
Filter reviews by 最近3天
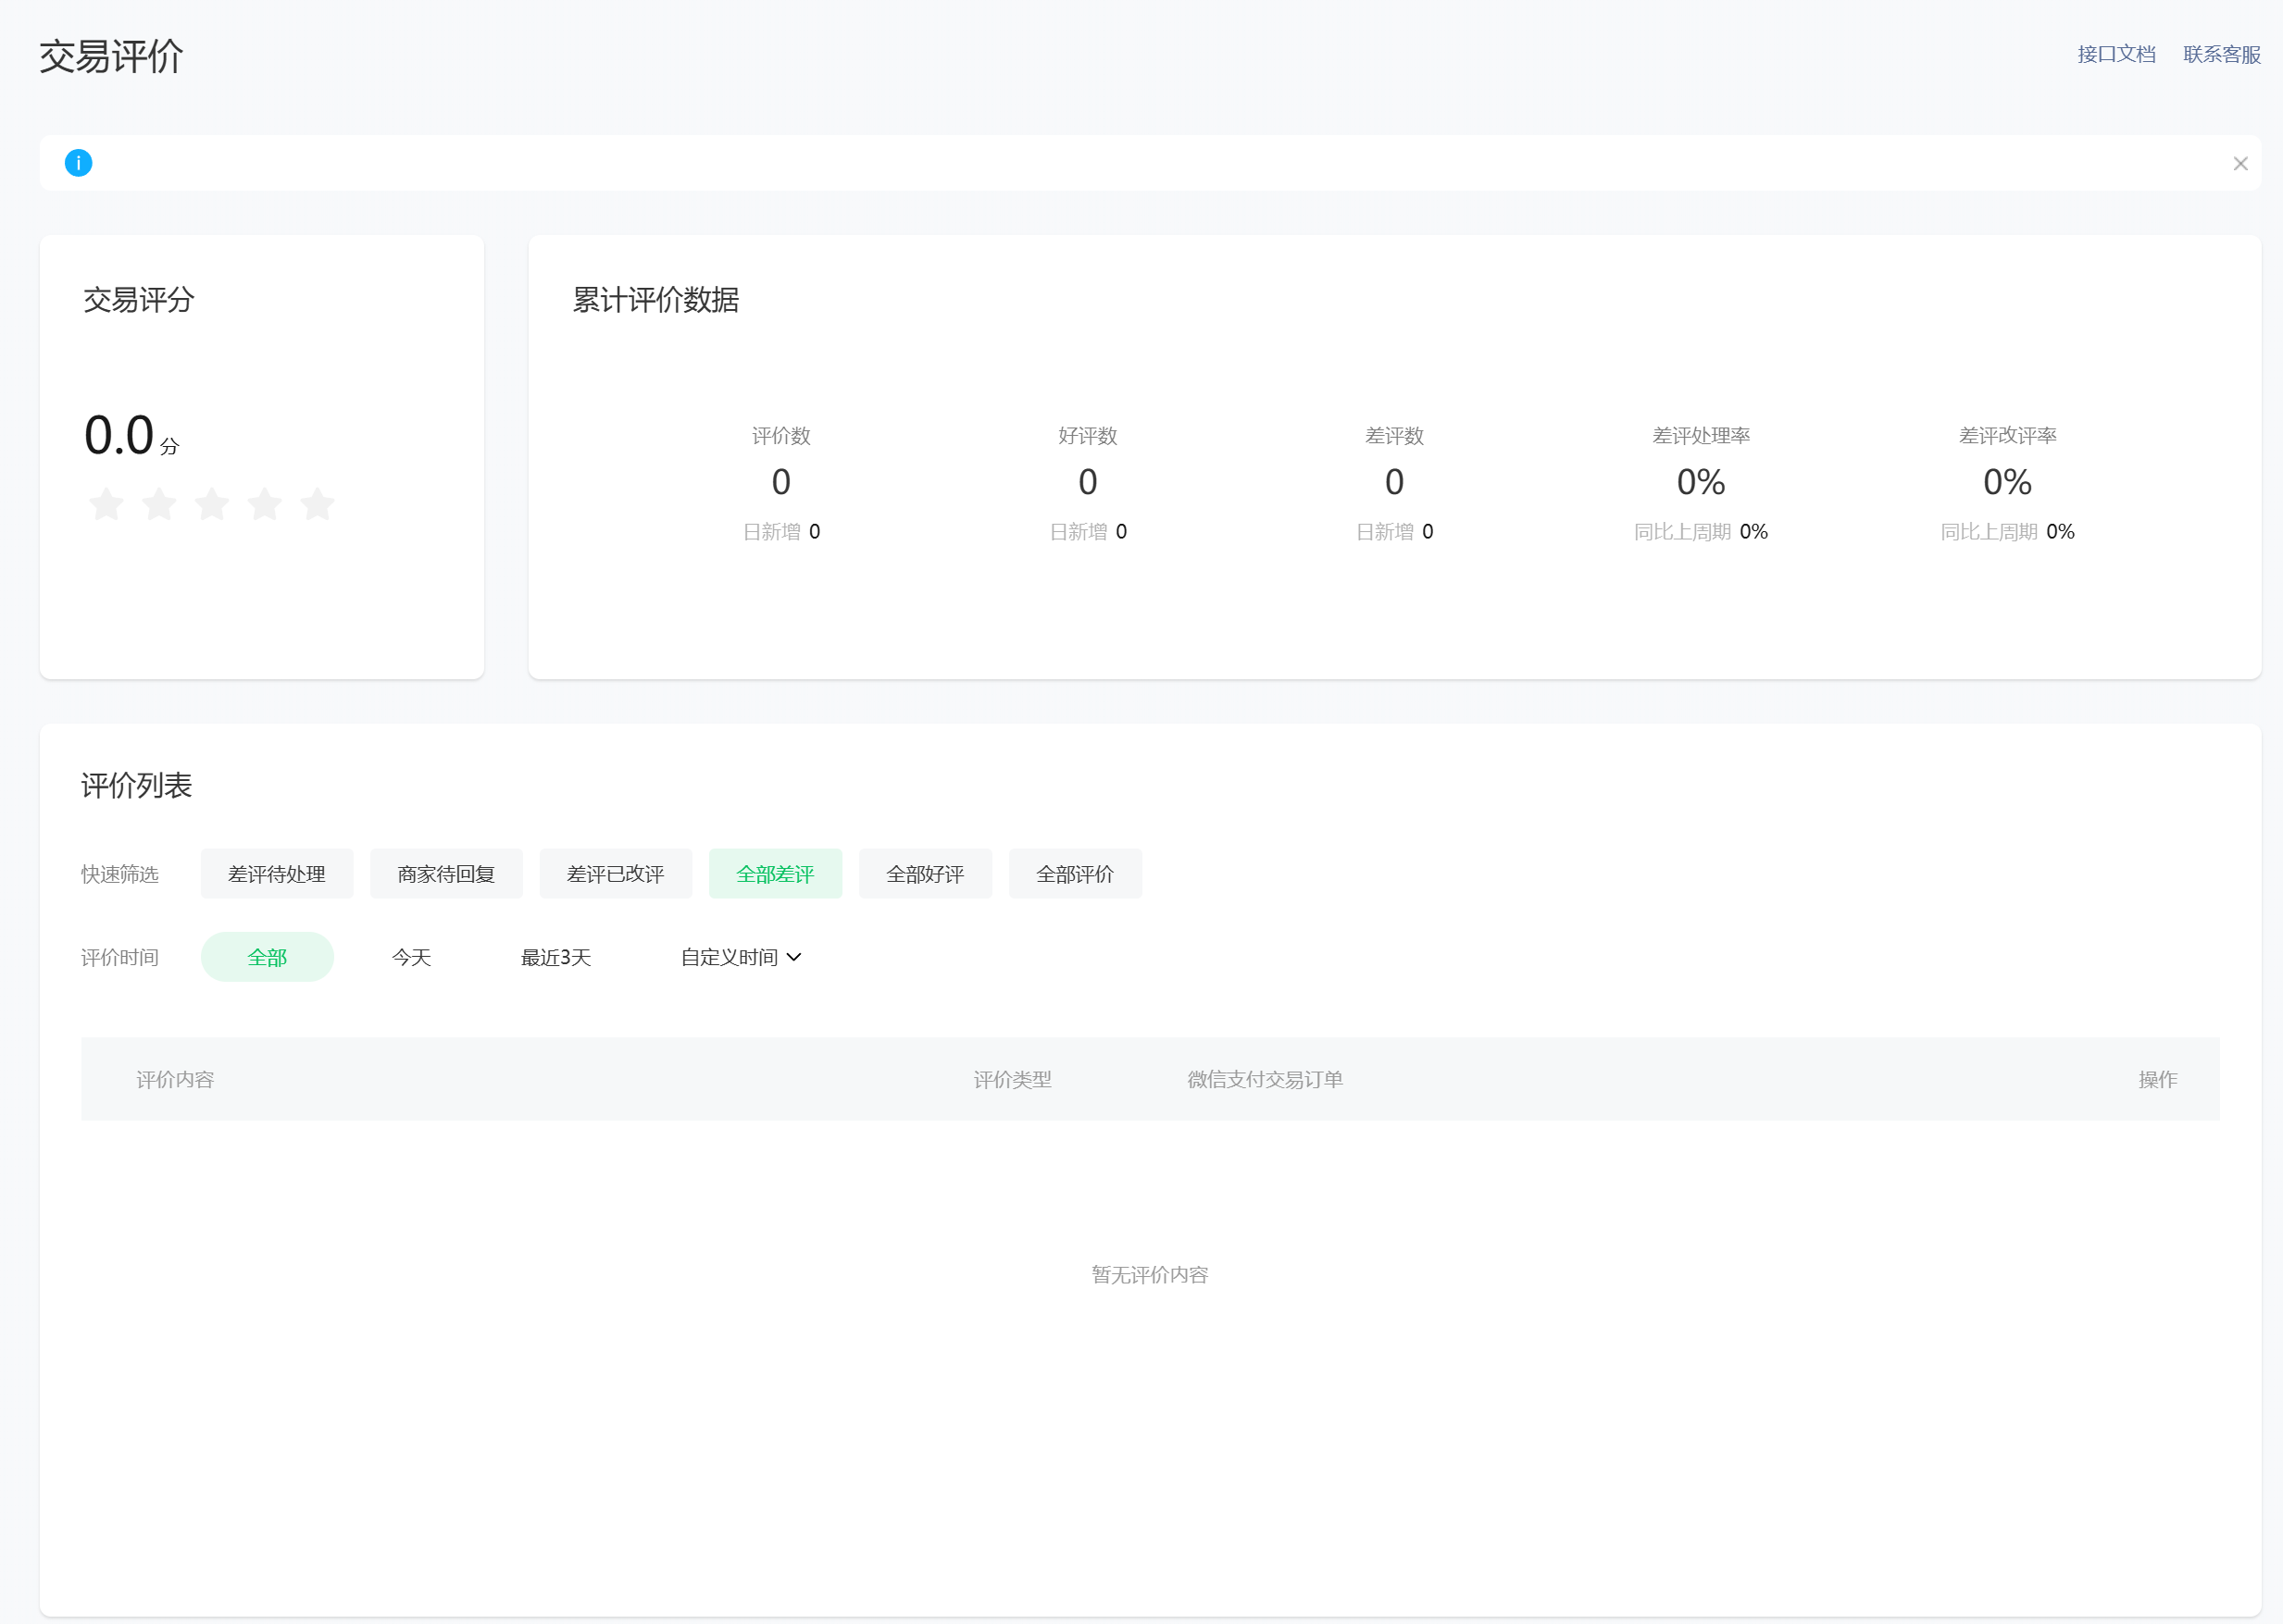coord(556,957)
